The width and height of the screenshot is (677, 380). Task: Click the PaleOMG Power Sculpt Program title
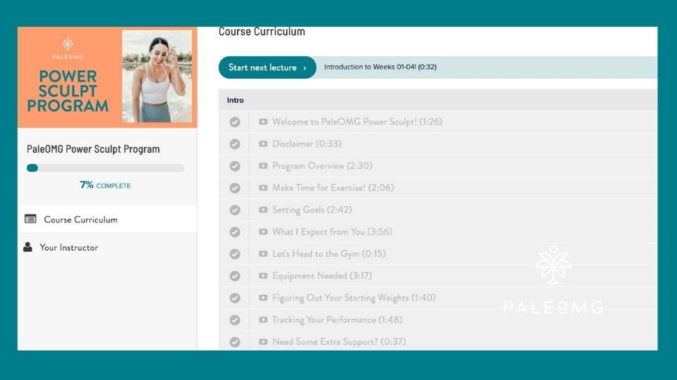coord(93,149)
